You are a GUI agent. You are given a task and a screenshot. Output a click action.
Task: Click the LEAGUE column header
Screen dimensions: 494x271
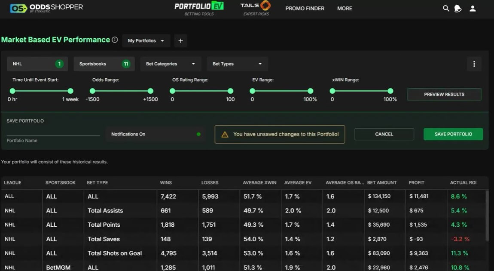tap(12, 183)
